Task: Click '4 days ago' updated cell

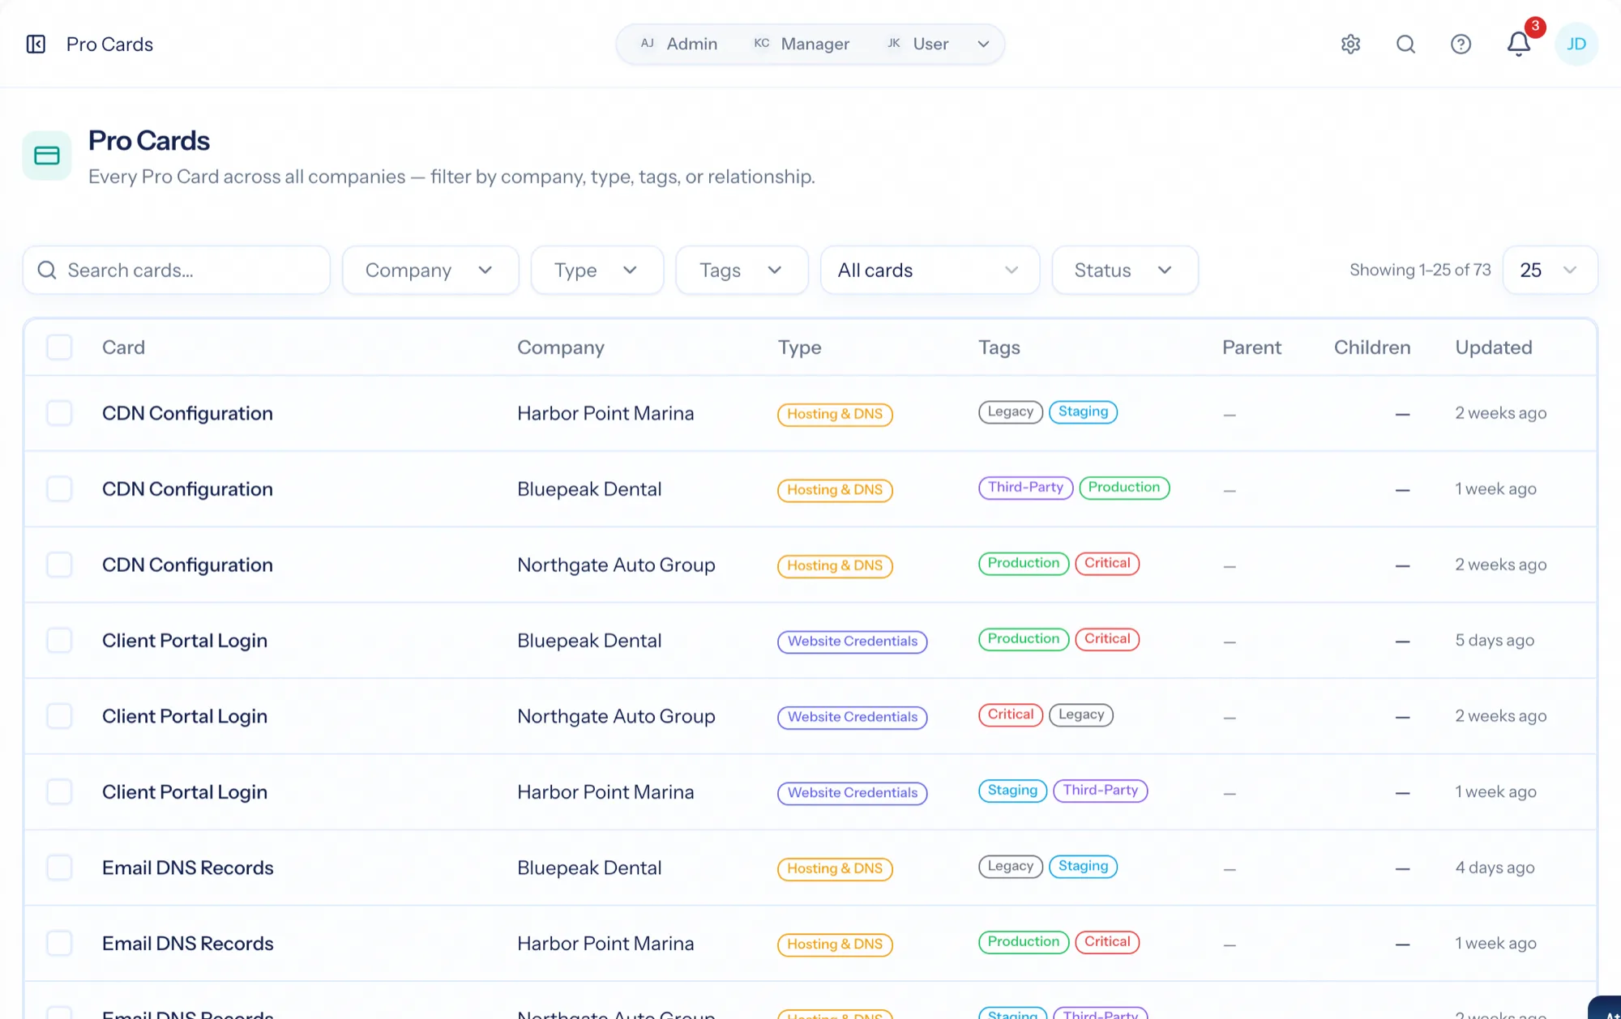Action: pos(1495,868)
